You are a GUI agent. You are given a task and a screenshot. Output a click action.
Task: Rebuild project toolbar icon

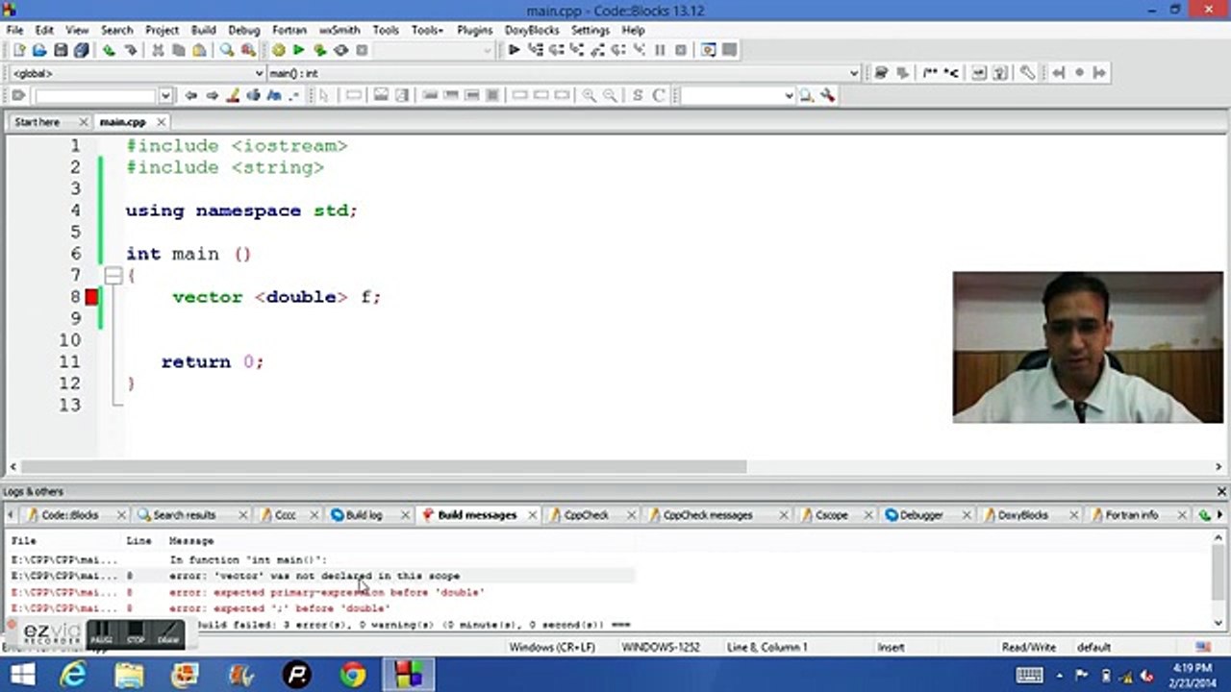point(341,50)
